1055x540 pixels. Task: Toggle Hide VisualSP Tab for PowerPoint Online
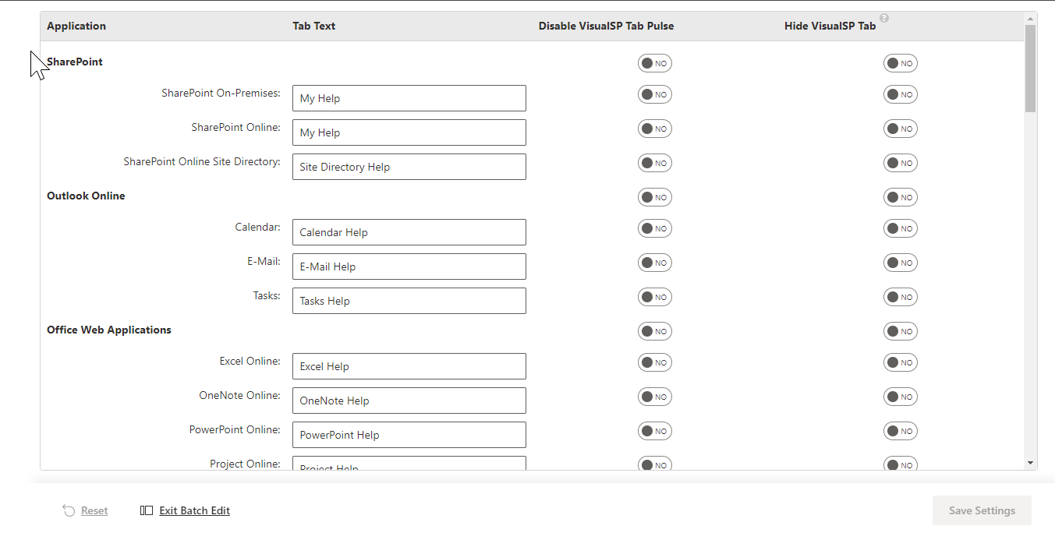click(x=900, y=431)
